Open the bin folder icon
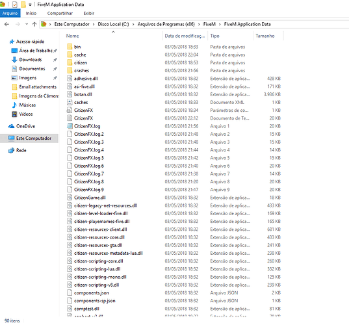Viewport: 349px width, 325px height. pyautogui.click(x=70, y=47)
